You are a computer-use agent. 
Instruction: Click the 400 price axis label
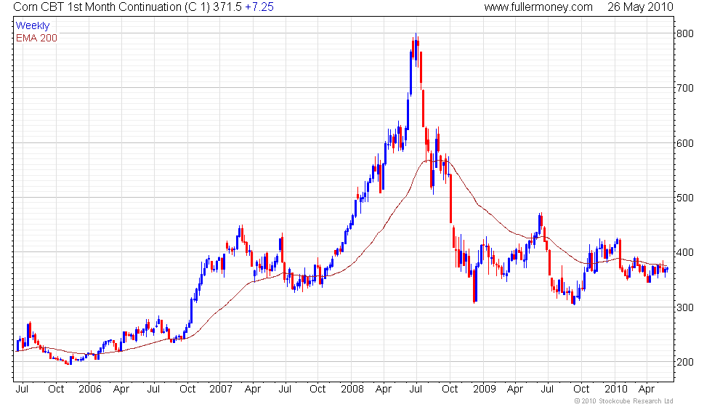point(684,253)
